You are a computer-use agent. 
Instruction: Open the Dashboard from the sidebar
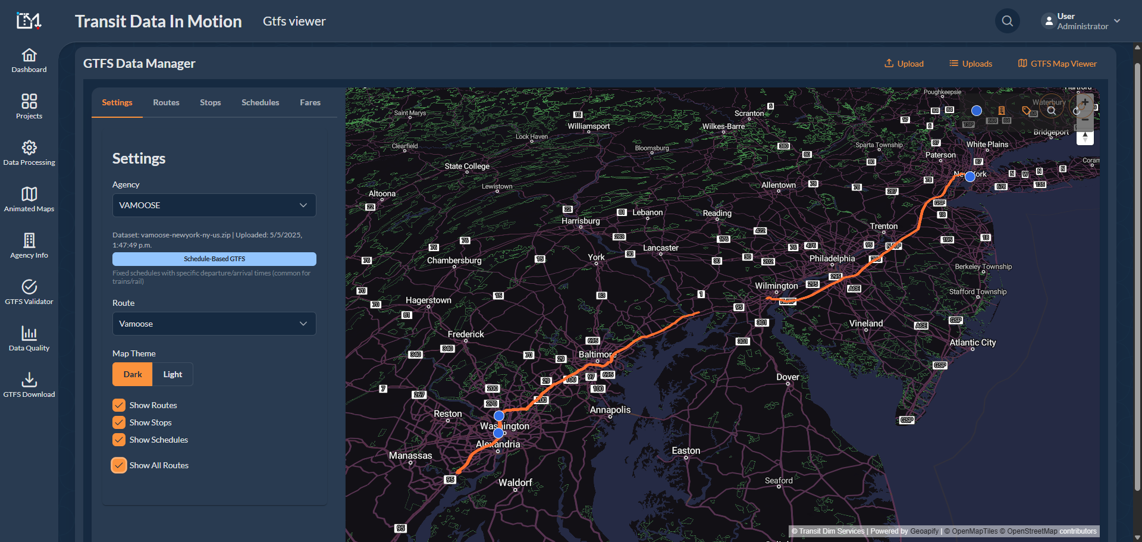[x=29, y=61]
